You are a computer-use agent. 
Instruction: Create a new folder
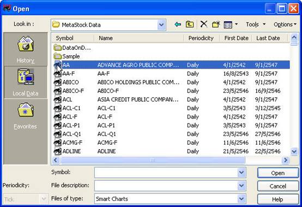[216, 25]
